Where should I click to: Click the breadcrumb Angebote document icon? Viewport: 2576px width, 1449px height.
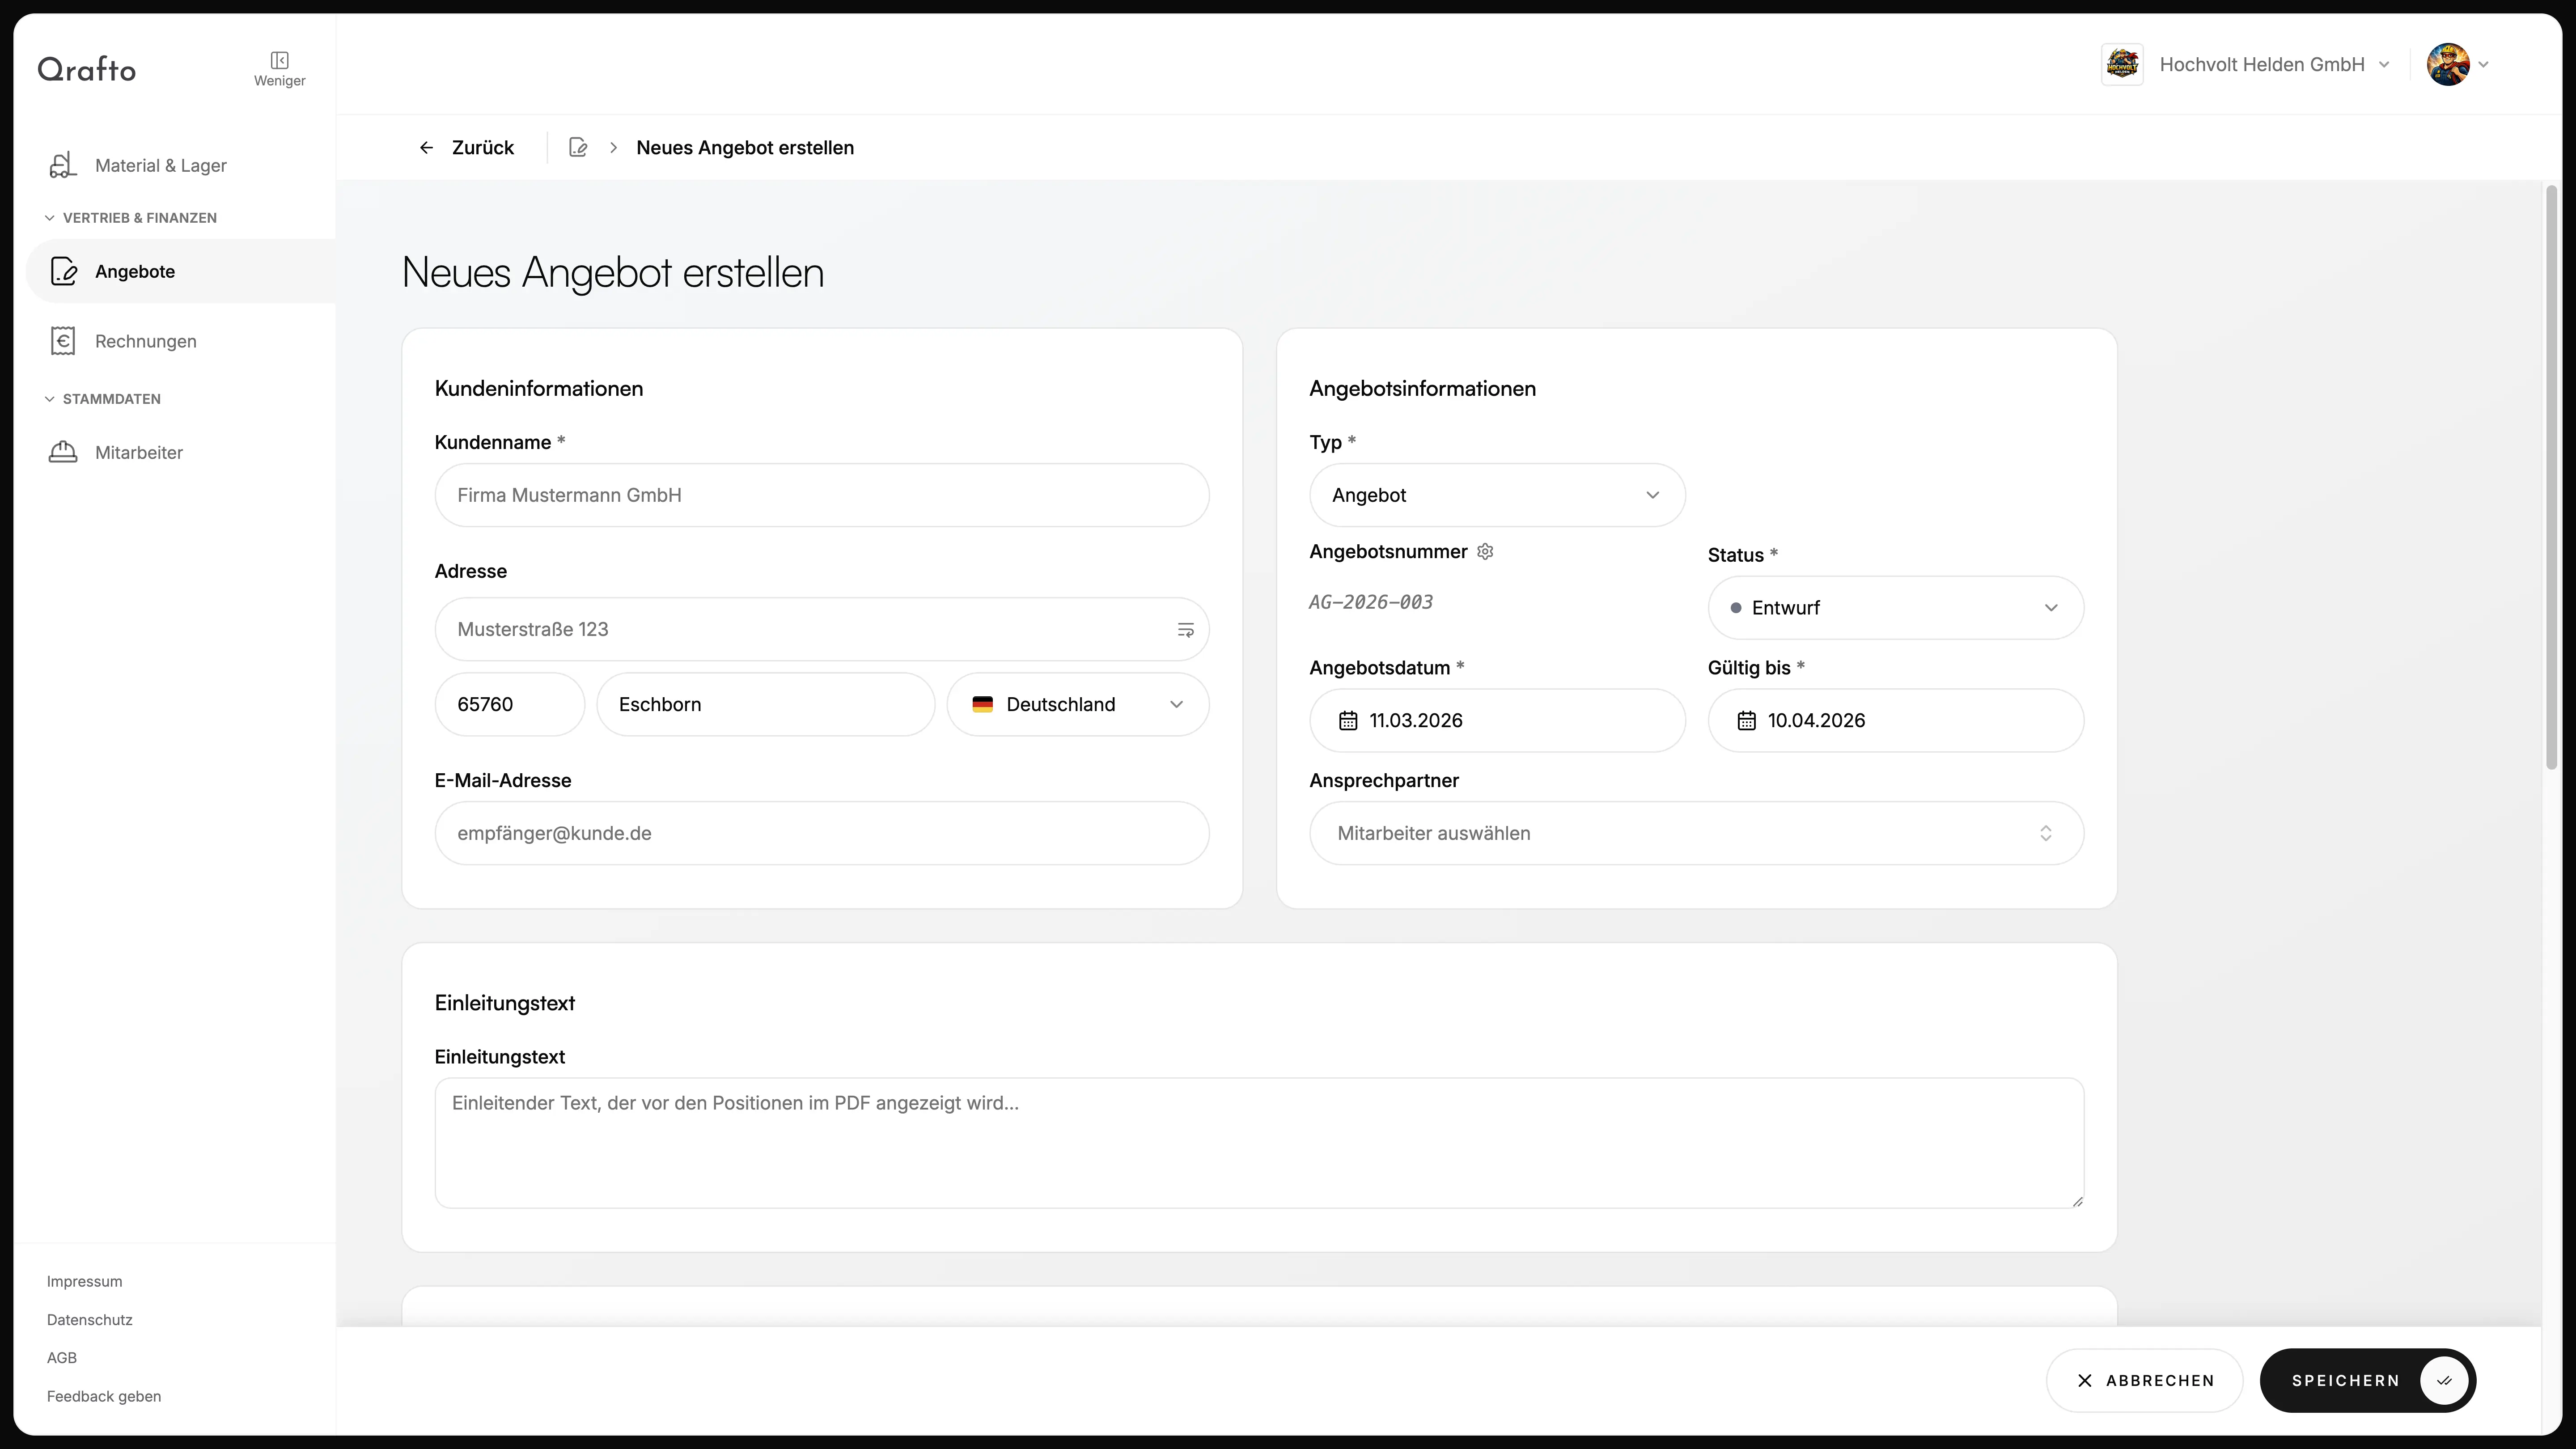coord(578,148)
